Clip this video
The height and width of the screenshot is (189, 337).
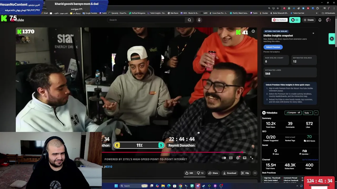point(245,173)
